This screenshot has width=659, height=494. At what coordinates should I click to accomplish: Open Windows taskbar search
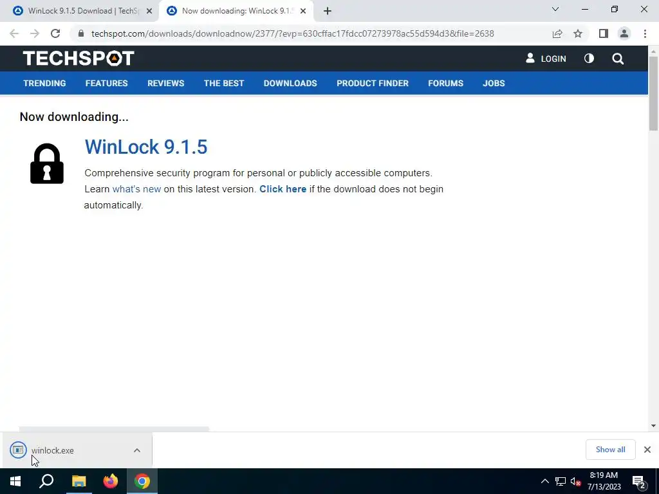click(x=46, y=481)
